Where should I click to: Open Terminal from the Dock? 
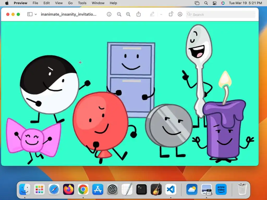click(142, 189)
